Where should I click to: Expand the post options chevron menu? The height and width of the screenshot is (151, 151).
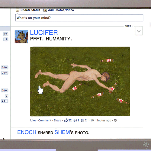pyautogui.click(x=139, y=31)
